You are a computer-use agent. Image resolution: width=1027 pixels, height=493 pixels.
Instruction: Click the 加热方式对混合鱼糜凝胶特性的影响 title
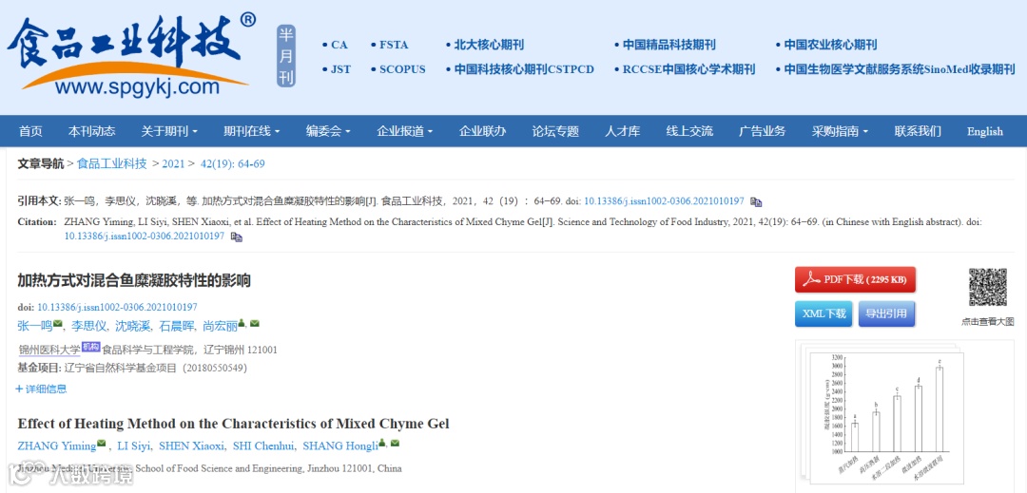pos(134,281)
